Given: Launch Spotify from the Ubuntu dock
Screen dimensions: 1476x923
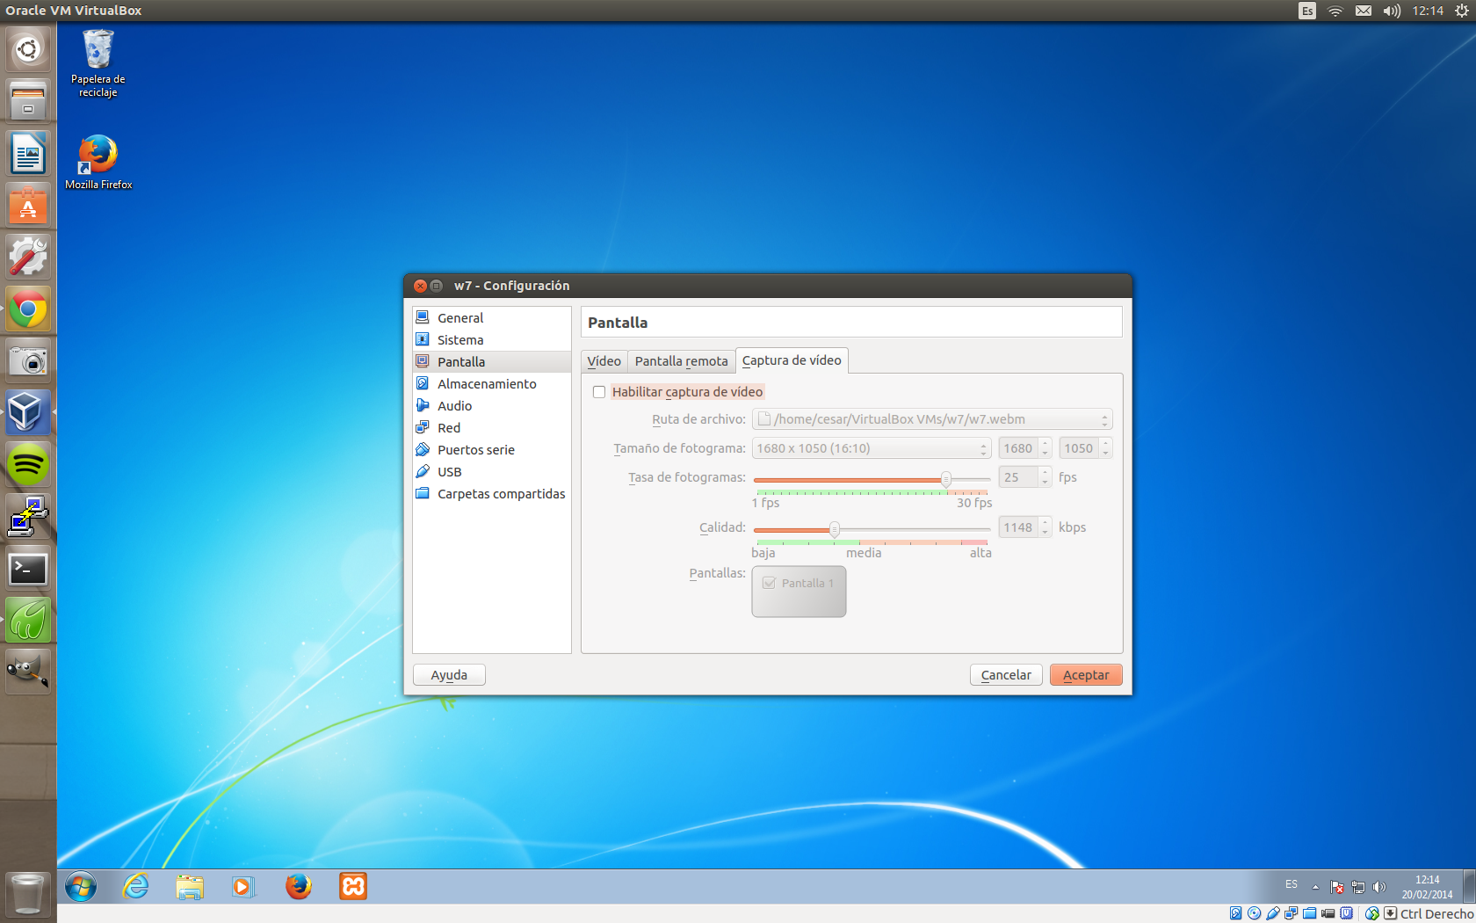Looking at the screenshot, I should [x=27, y=465].
